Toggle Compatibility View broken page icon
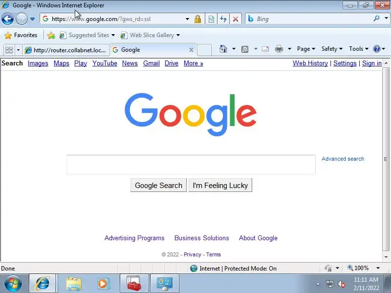Viewport: 391px width, 293px height. [x=211, y=19]
